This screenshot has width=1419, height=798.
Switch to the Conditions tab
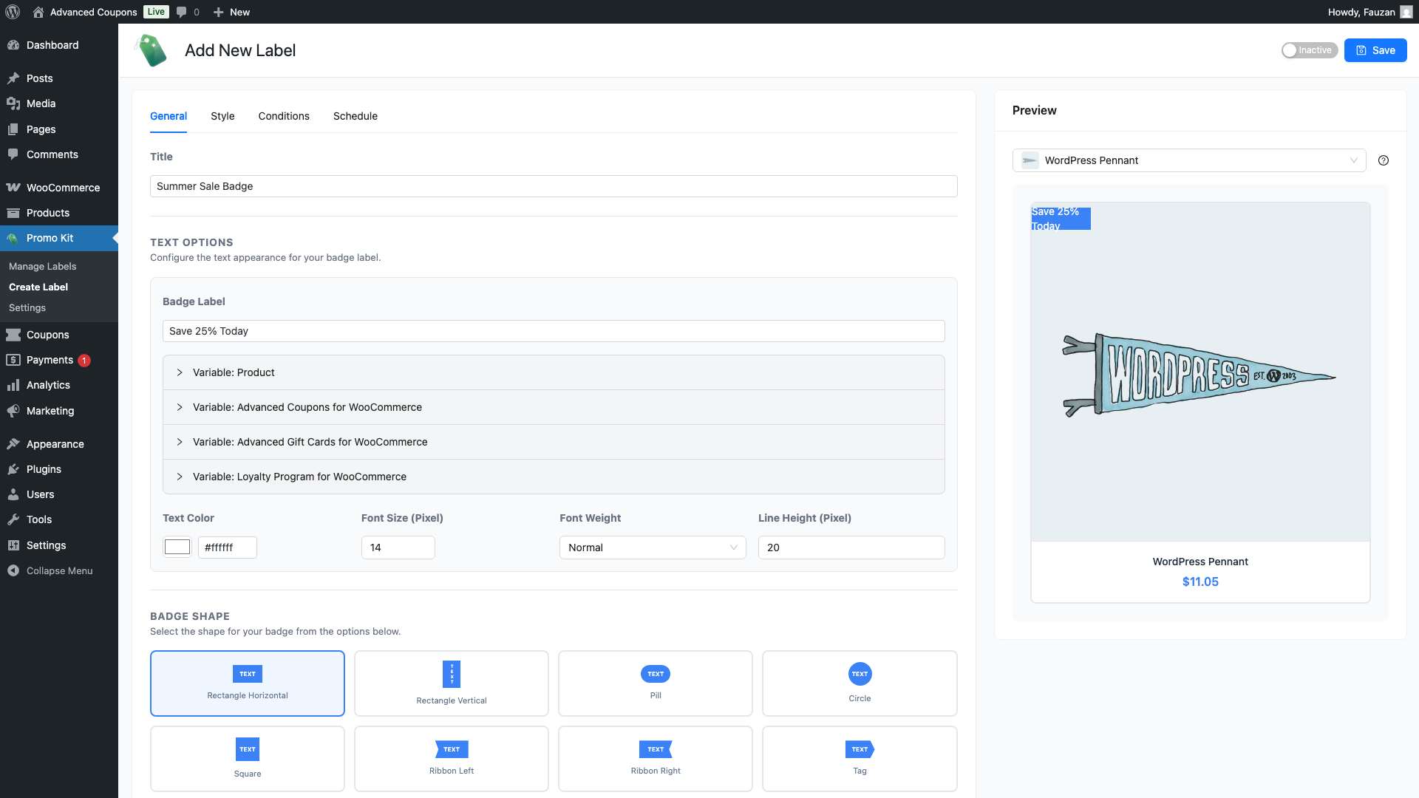coord(284,116)
